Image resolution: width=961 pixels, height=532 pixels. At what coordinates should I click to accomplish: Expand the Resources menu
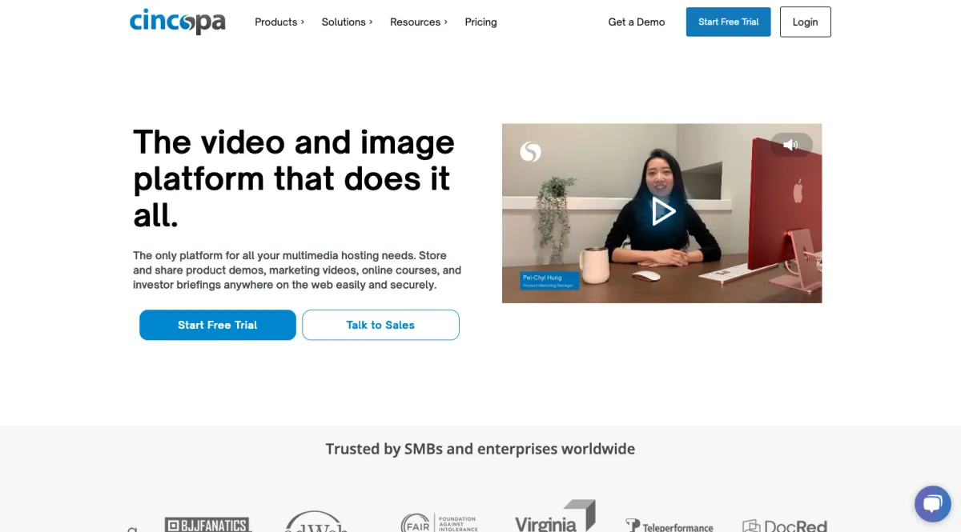(x=419, y=22)
